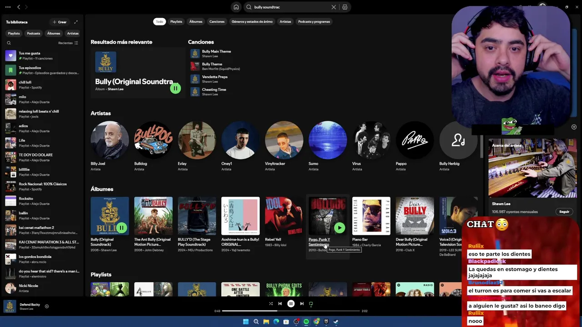This screenshot has width=582, height=327.
Task: Navigate forward with the right arrow
Action: pos(26,7)
